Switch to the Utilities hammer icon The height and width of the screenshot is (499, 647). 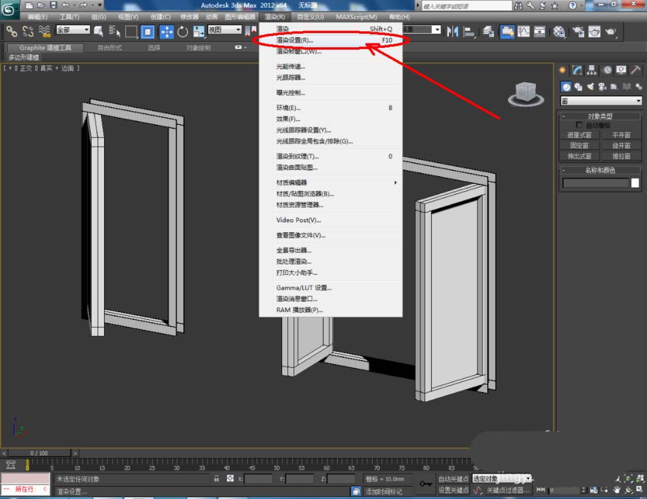pos(635,70)
